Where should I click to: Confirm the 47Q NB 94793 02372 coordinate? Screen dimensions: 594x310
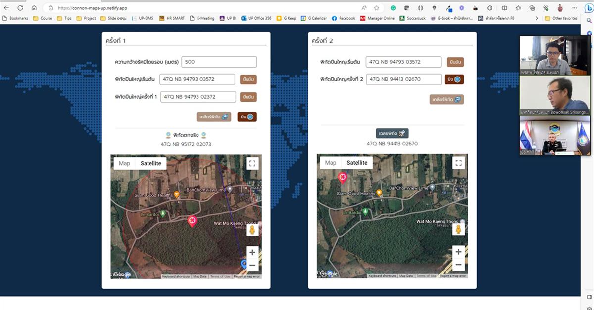(x=248, y=97)
